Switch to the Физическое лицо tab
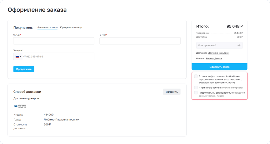Image resolution: width=270 pixels, height=144 pixels. point(47,27)
